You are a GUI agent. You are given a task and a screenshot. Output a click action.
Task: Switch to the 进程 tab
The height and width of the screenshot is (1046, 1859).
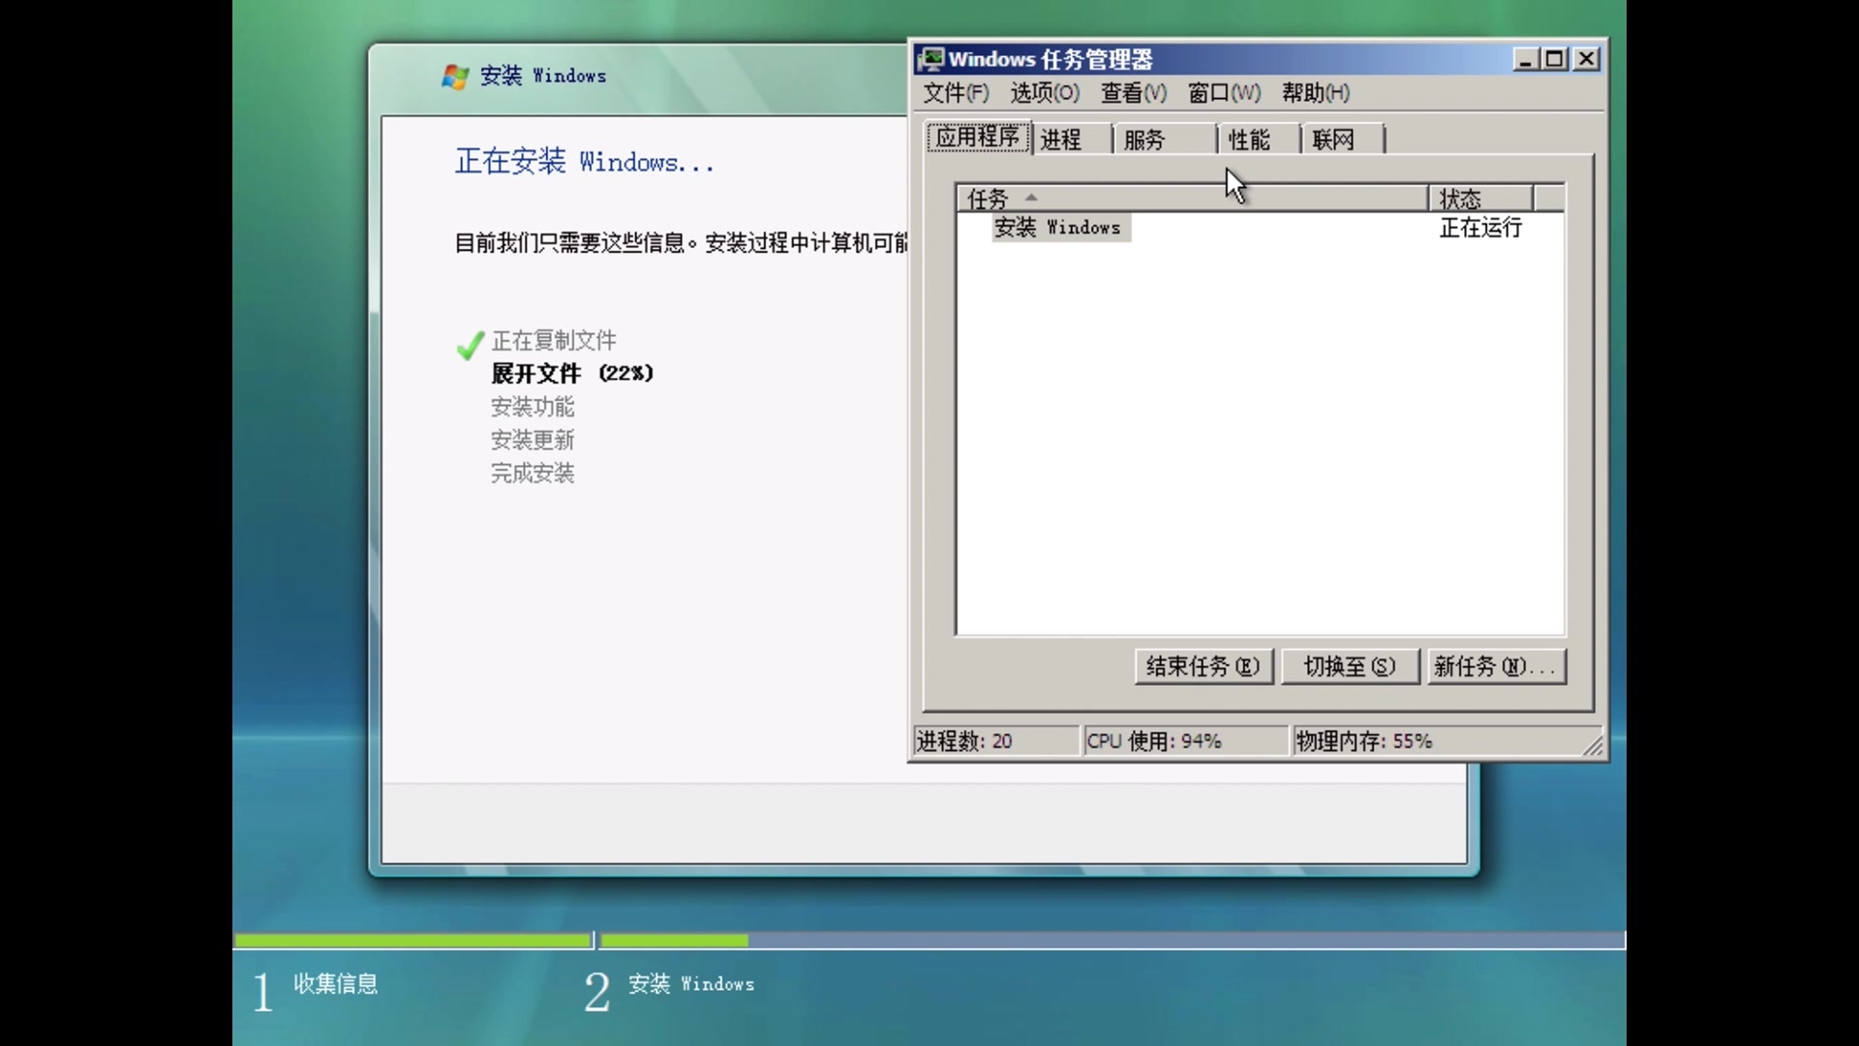tap(1071, 139)
